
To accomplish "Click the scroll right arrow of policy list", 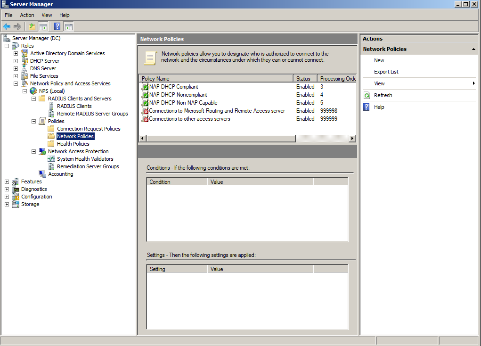I will (x=352, y=139).
